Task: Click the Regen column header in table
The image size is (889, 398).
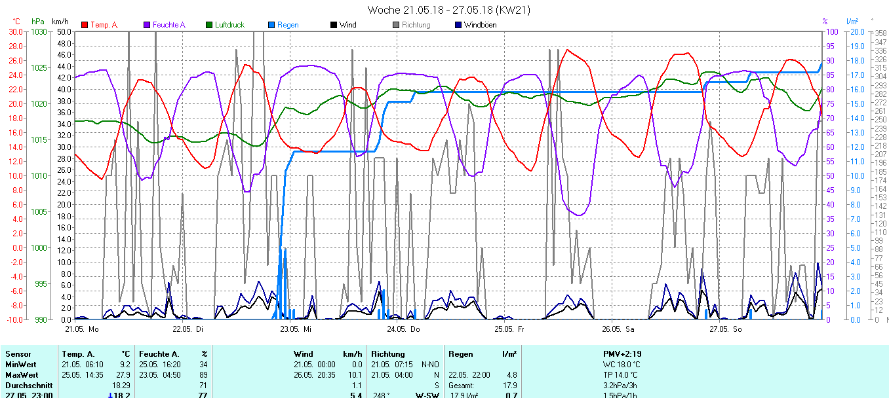Action: [462, 354]
